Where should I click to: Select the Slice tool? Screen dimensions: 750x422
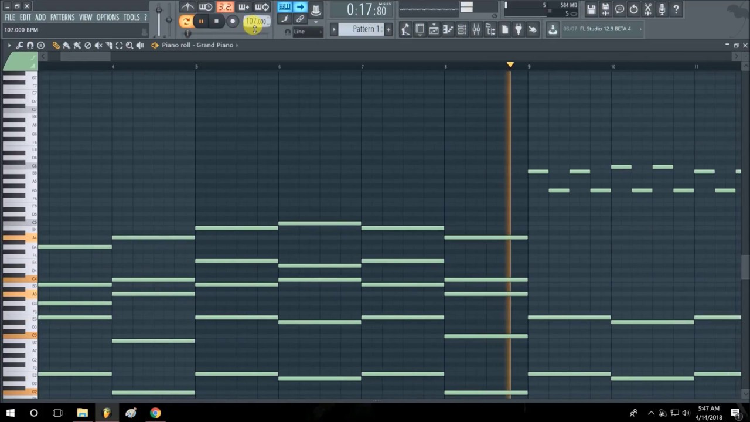coord(109,45)
